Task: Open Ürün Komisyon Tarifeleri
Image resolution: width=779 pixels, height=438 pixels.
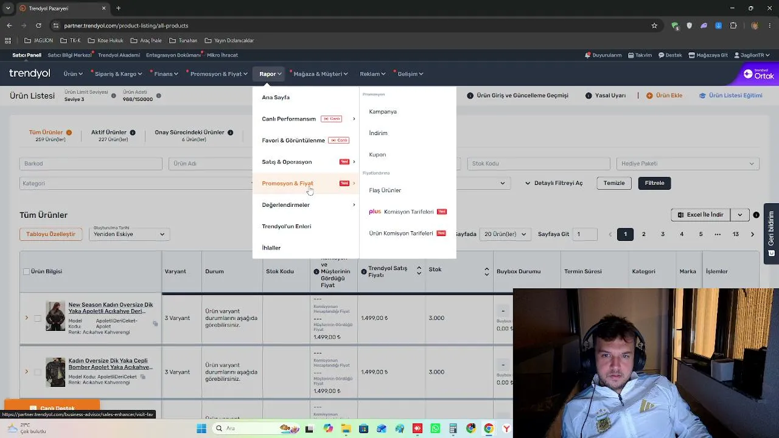Action: coord(408,234)
